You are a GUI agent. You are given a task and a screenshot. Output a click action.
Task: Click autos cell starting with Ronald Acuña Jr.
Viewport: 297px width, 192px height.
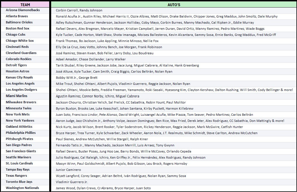[174, 16]
